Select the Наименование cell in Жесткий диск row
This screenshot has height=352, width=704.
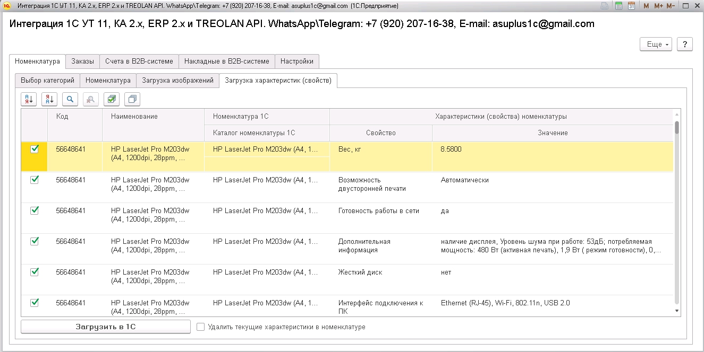tap(153, 279)
